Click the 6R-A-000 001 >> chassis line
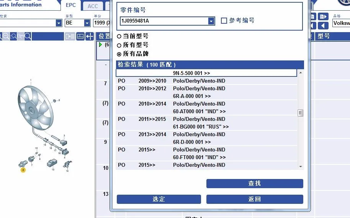350x218 pixels. point(192,96)
